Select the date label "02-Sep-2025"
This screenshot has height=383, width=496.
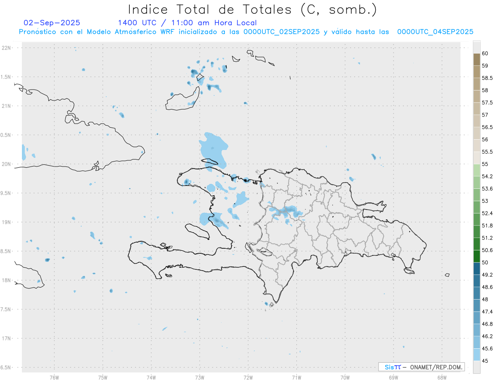(x=52, y=23)
